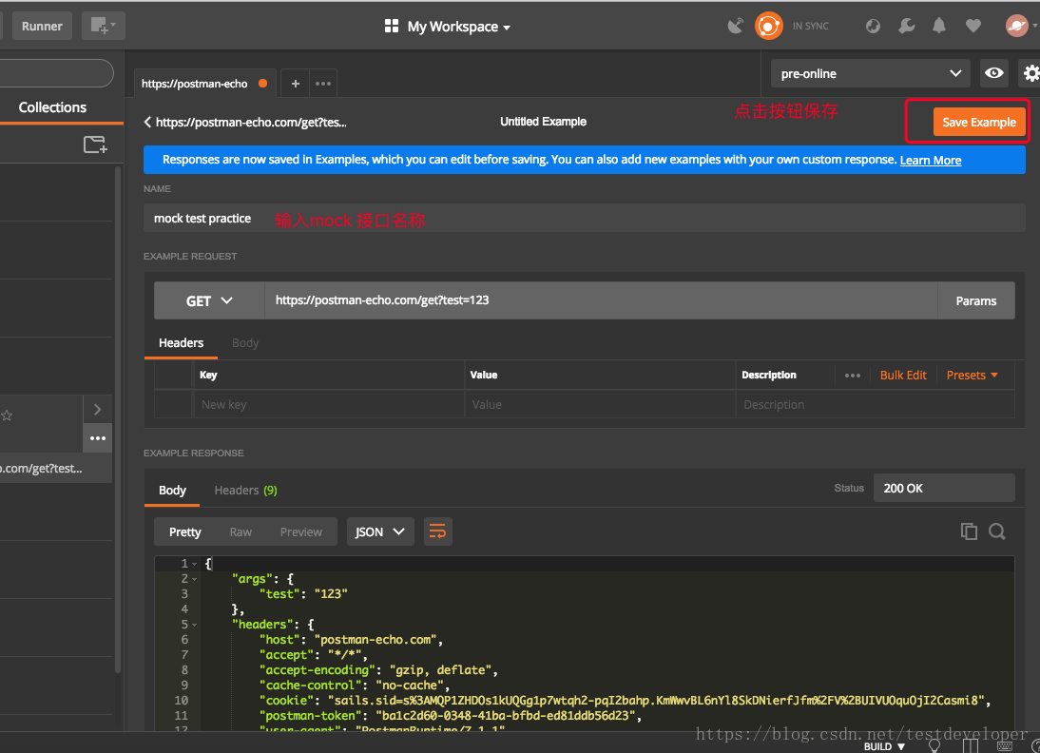Expand the JSON format dropdown
This screenshot has height=753, width=1040.
(379, 531)
